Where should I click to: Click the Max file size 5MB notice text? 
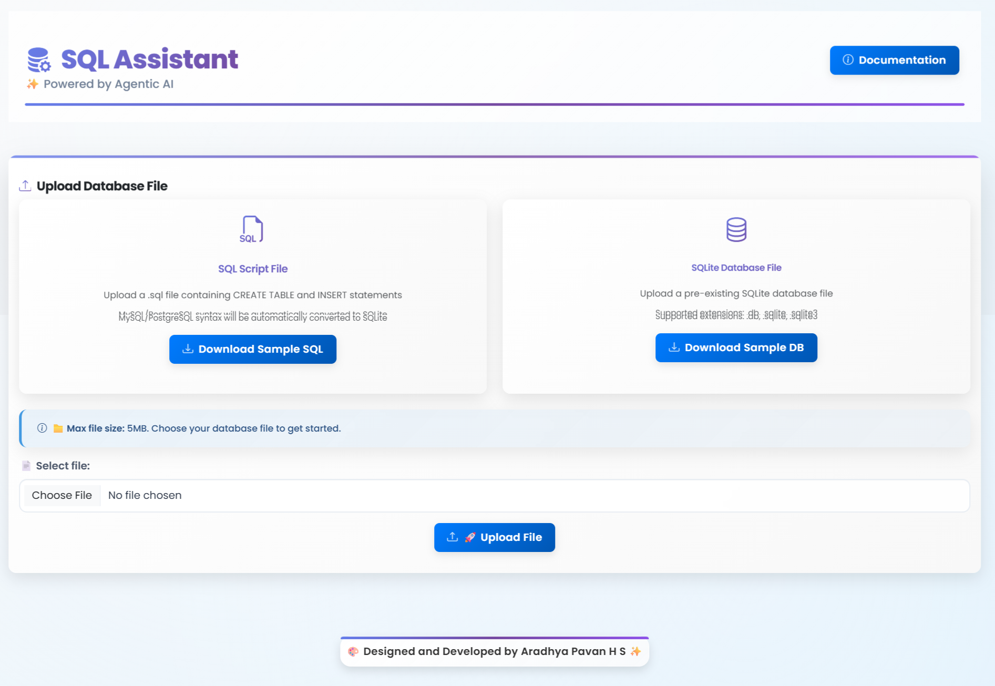tap(203, 428)
